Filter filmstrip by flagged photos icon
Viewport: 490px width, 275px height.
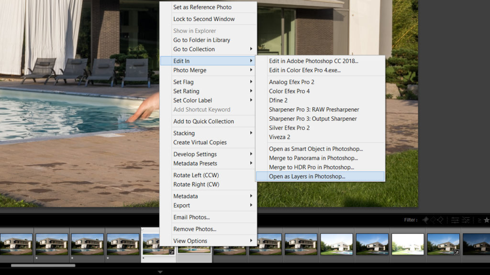[425, 220]
